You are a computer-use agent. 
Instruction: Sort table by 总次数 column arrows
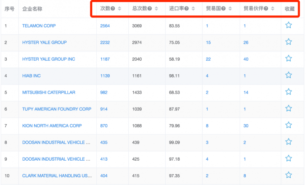(x=156, y=9)
